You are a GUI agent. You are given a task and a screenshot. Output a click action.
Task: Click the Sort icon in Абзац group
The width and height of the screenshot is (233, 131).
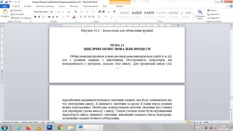pyautogui.click(x=109, y=12)
